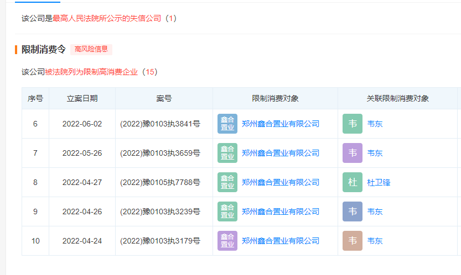The height and width of the screenshot is (275, 461).
Task: Select case number (2022)豫0103执3841号
Action: (x=160, y=124)
